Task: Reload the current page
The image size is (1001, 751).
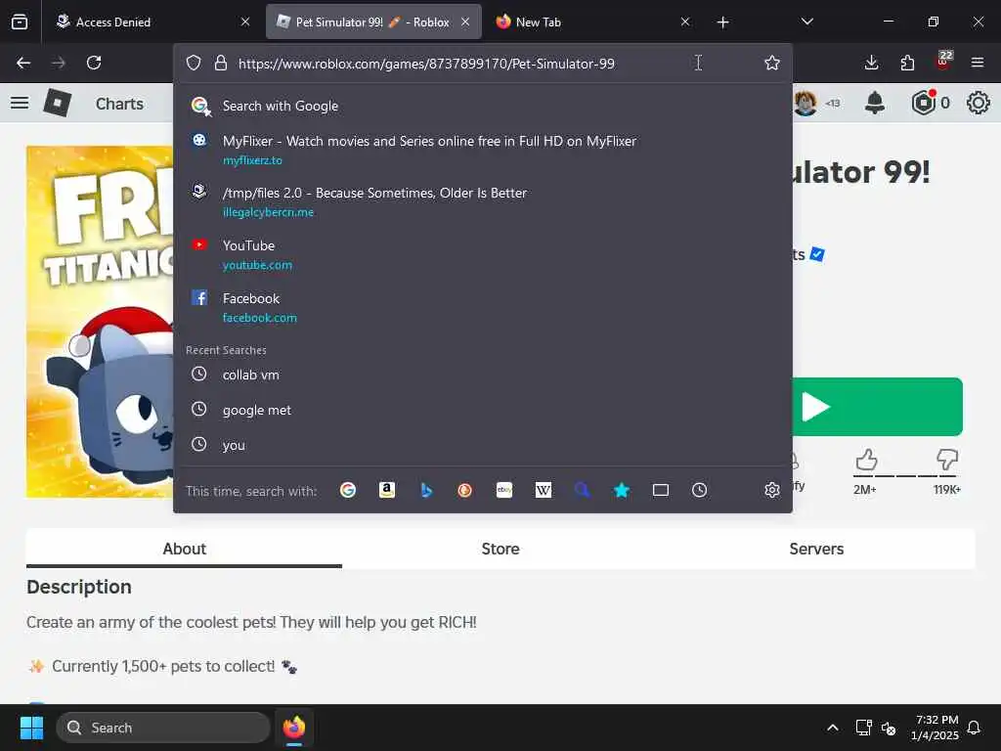Action: click(x=94, y=63)
